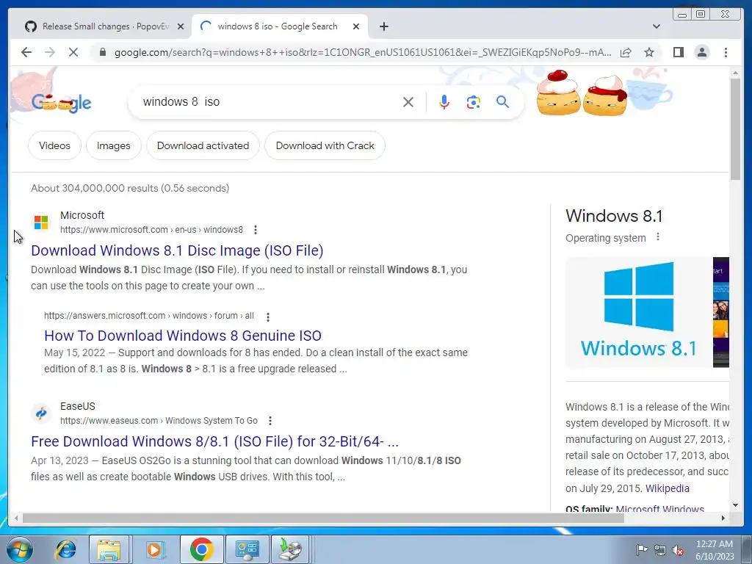752x564 pixels.
Task: Click the Google doodle logo
Action: (62, 103)
